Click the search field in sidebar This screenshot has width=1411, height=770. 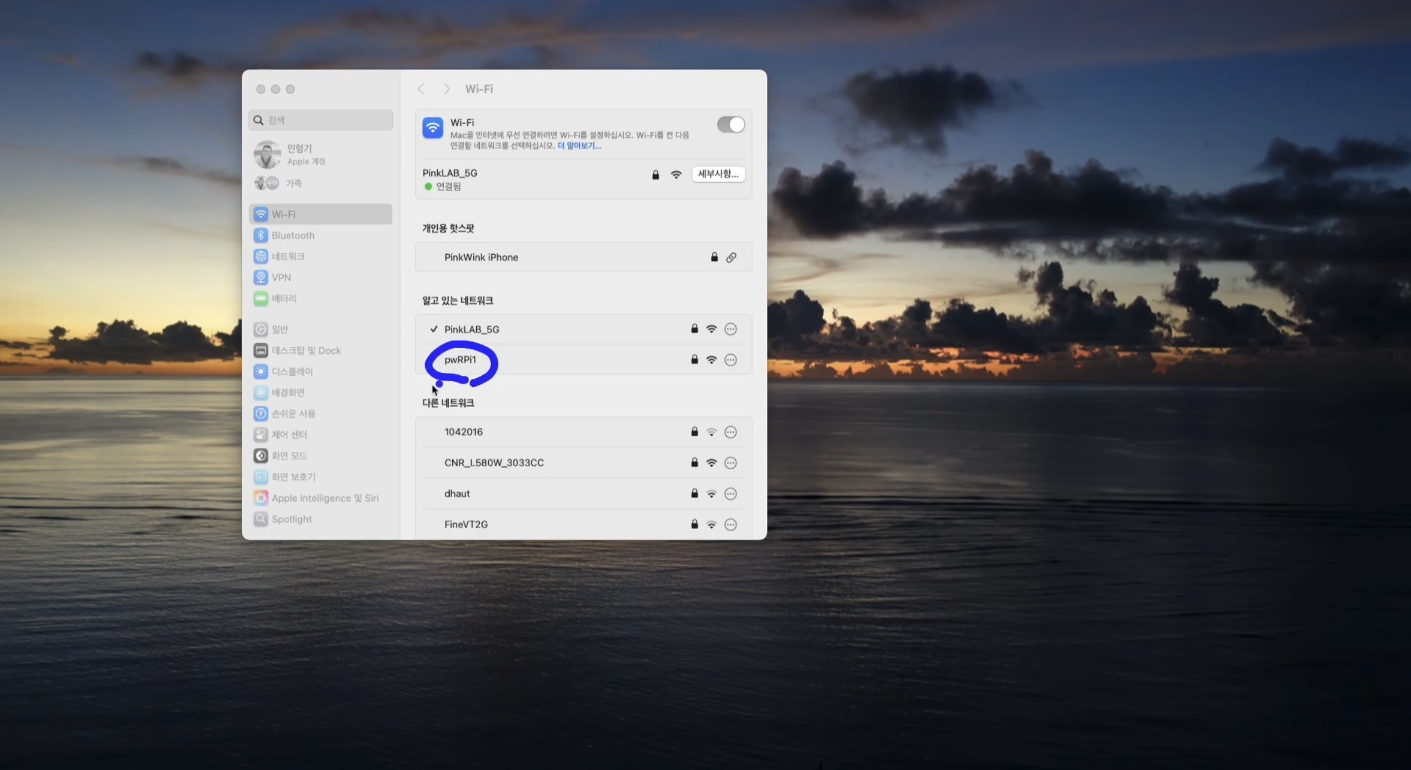321,120
